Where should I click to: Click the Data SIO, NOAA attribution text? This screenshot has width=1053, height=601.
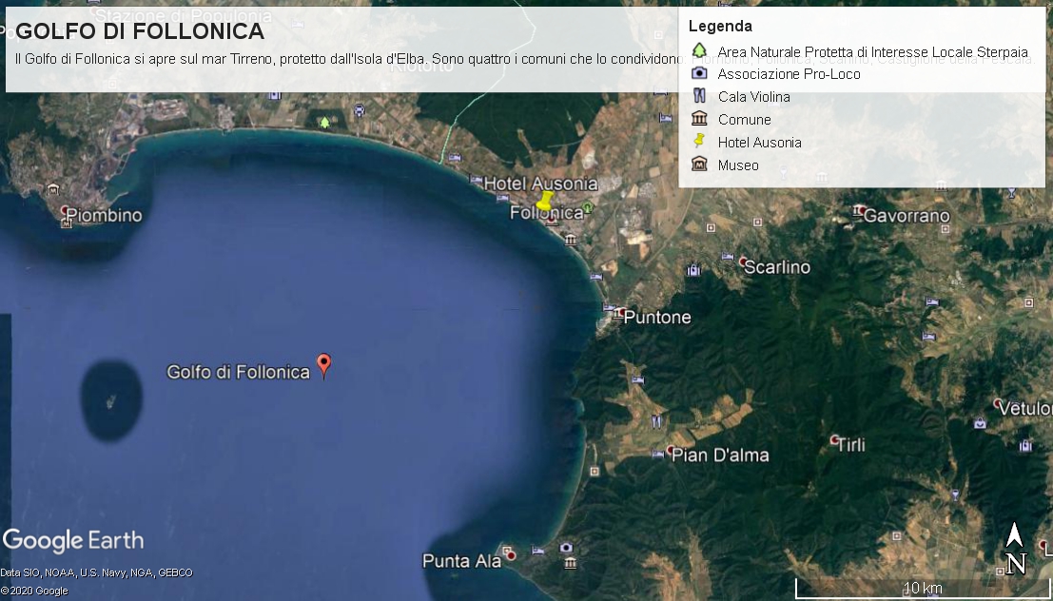click(97, 572)
